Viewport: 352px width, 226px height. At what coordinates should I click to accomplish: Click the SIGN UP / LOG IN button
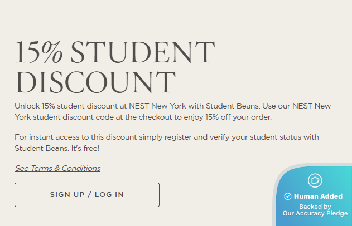coord(86,195)
